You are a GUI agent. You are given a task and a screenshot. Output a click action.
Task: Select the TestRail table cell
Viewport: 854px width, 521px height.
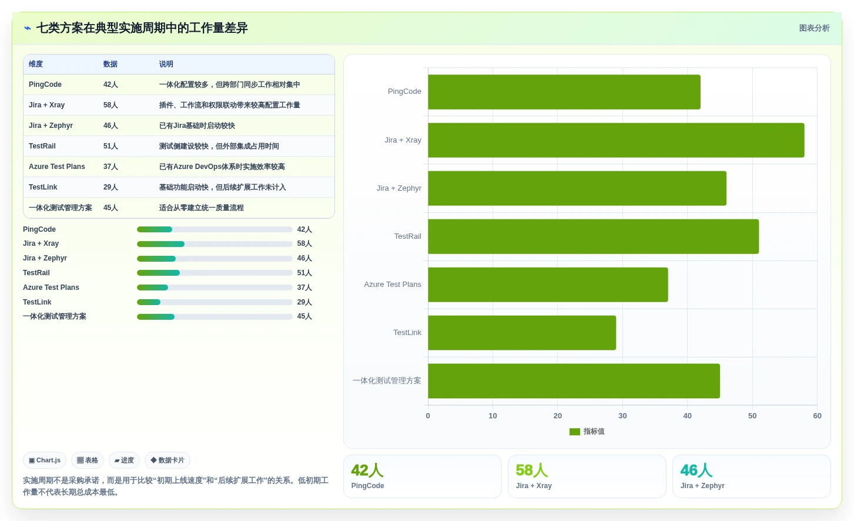click(42, 146)
